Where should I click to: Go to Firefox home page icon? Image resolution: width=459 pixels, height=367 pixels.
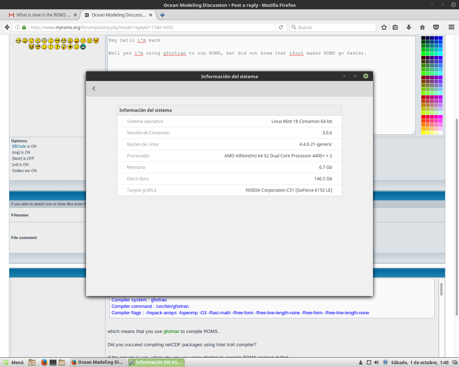coord(422,27)
